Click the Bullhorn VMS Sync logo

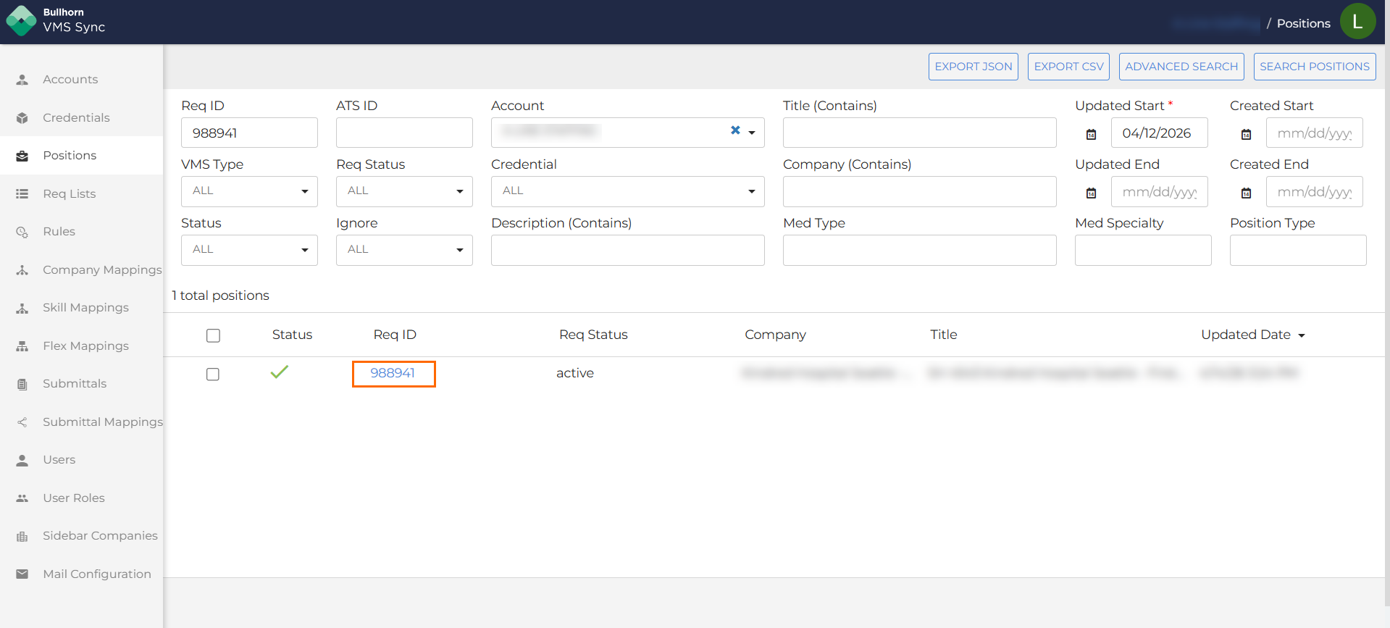coord(22,21)
